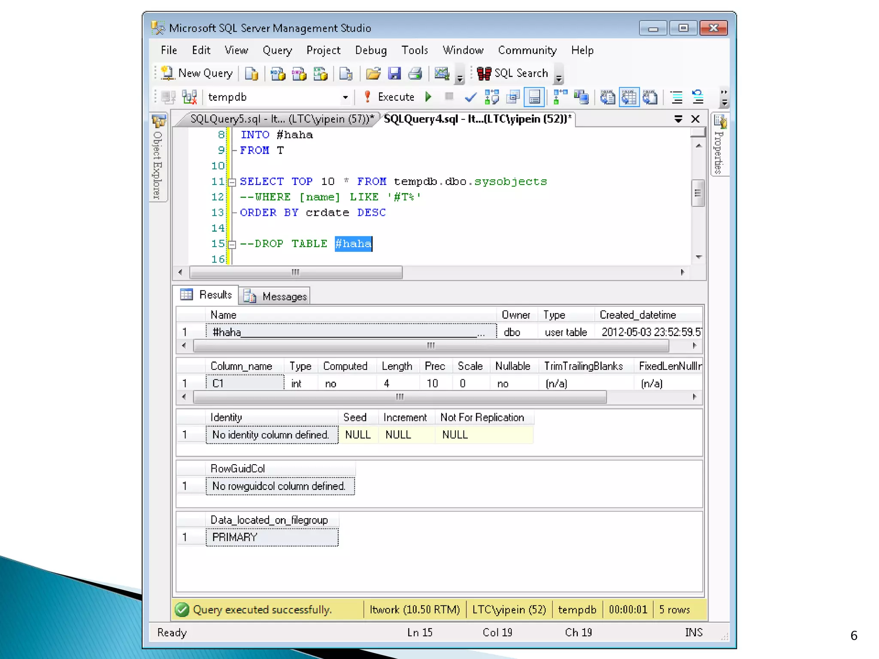Open the Query menu
The width and height of the screenshot is (879, 659).
pyautogui.click(x=277, y=50)
